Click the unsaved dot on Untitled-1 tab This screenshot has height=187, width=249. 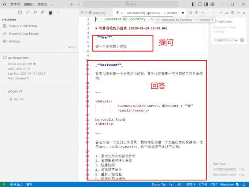pos(183,13)
